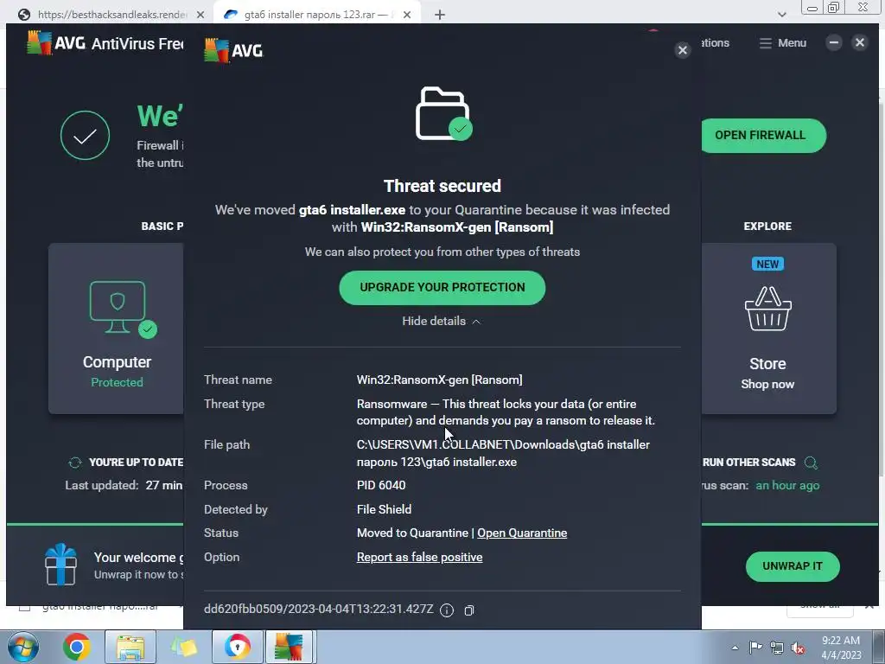
Task: Click the Chromium browser taskbar icon
Action: pyautogui.click(x=238, y=647)
